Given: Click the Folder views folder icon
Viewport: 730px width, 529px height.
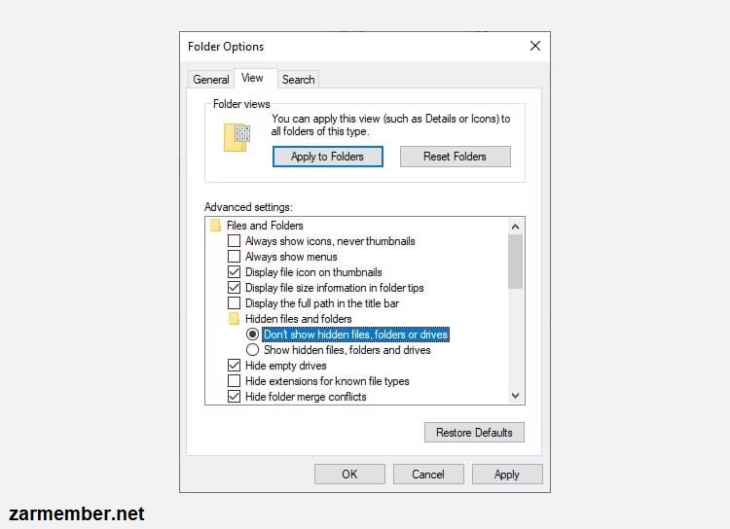Looking at the screenshot, I should click(x=237, y=137).
